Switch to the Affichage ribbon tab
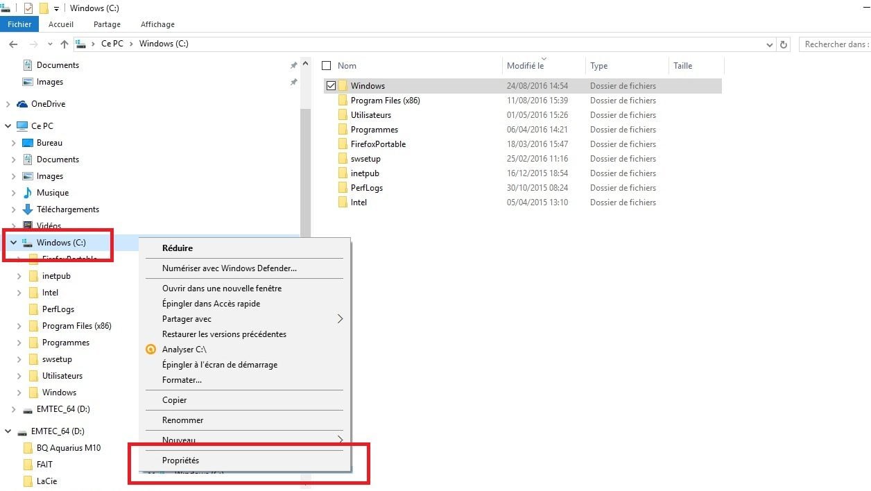The image size is (871, 491). pyautogui.click(x=157, y=24)
